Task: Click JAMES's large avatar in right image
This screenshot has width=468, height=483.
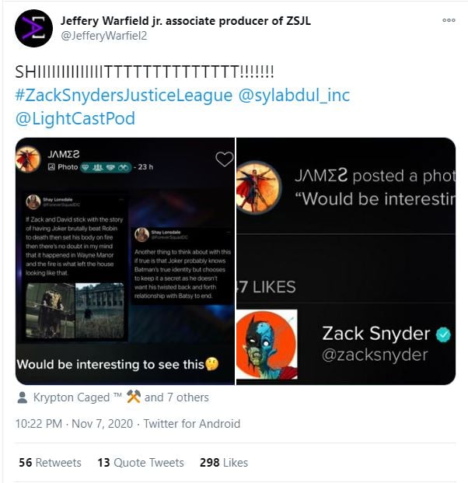Action: [x=259, y=187]
